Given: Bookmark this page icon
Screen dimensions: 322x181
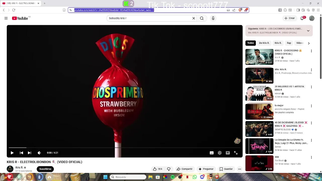Looking at the screenshot, I should pos(64,10).
